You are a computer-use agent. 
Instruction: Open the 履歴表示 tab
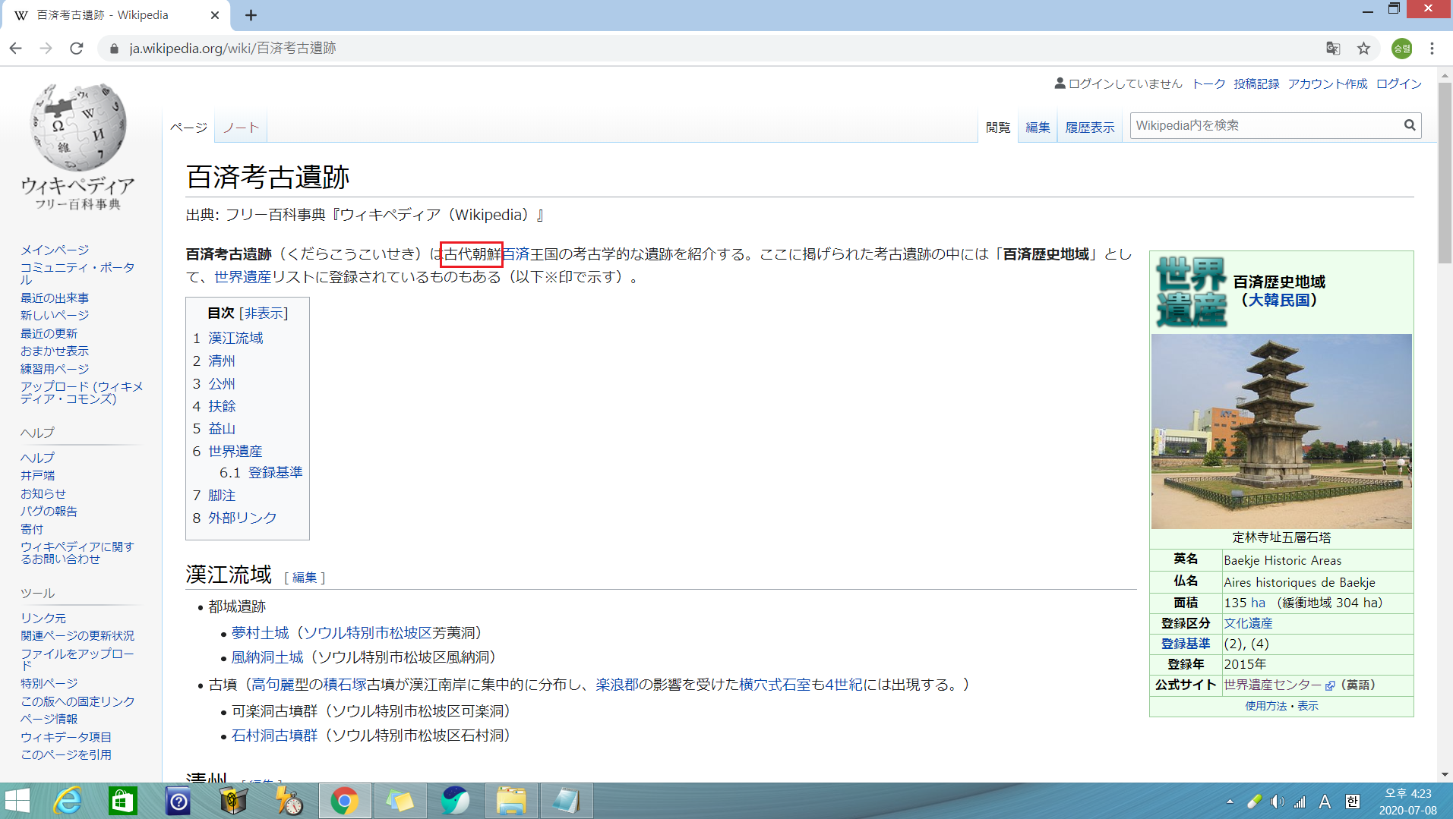[x=1090, y=128]
